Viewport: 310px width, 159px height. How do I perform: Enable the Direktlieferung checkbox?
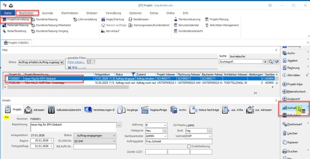coord(189,147)
